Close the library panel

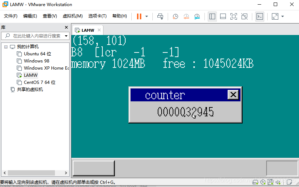pos(66,27)
